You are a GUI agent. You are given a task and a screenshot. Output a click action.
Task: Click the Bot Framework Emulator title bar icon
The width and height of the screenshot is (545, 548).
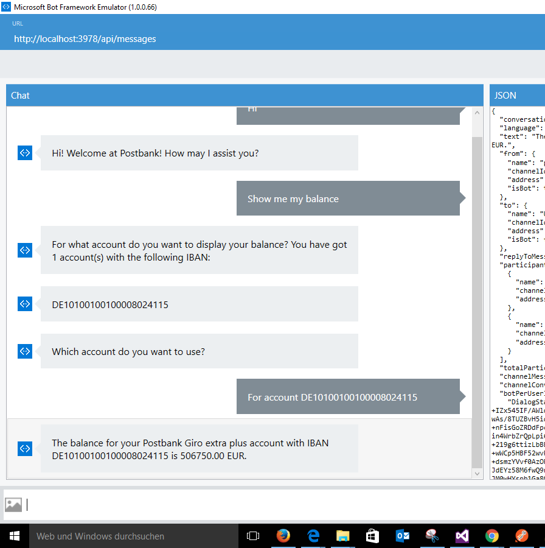pyautogui.click(x=6, y=7)
